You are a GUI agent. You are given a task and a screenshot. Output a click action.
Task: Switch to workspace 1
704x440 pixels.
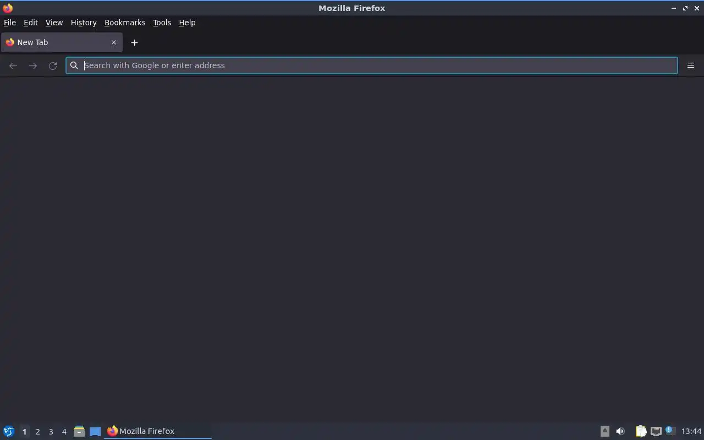click(x=24, y=432)
